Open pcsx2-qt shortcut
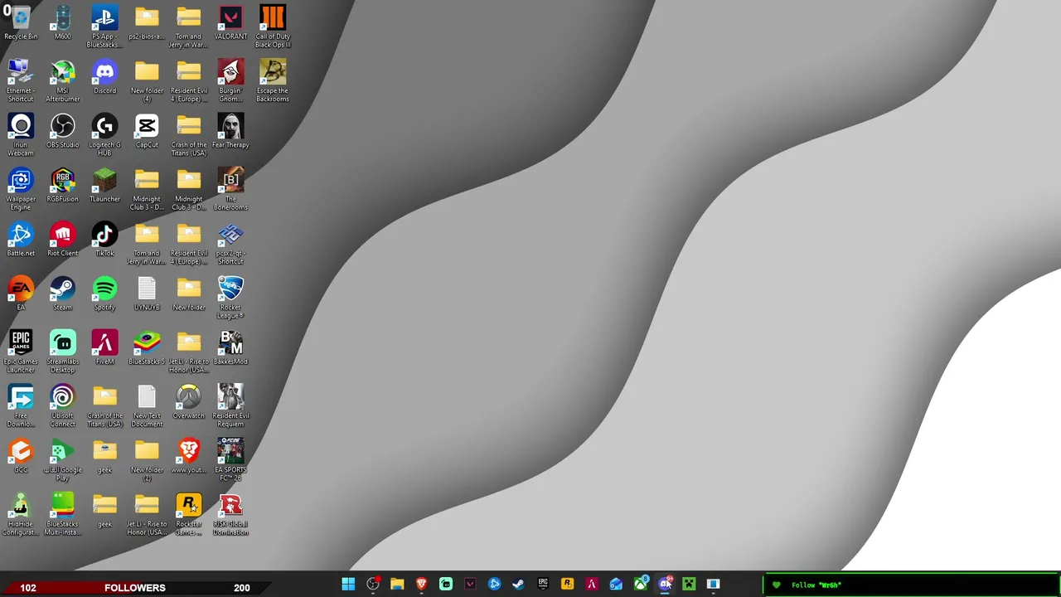The width and height of the screenshot is (1061, 597). pos(230,244)
